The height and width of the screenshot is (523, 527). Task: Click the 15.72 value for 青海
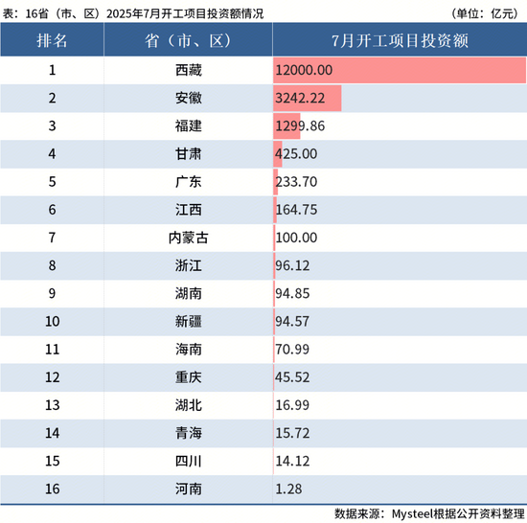[x=292, y=433]
